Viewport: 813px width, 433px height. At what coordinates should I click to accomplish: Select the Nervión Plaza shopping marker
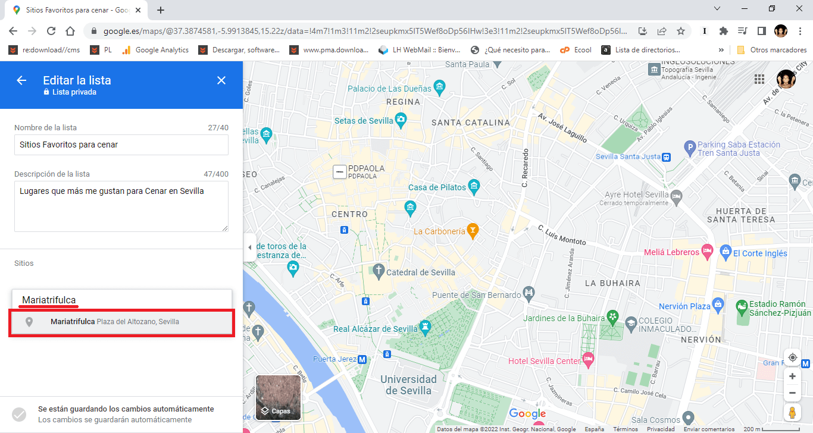point(718,305)
